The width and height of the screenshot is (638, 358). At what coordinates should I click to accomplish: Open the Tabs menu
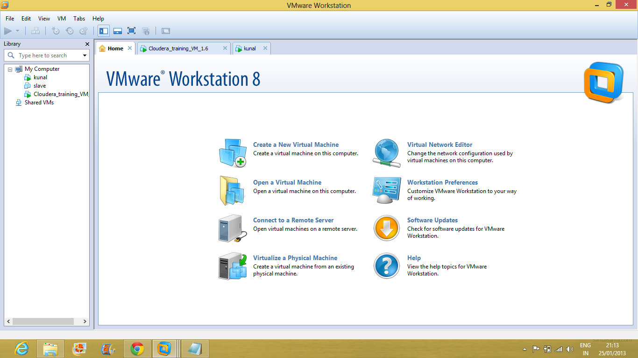pos(79,19)
